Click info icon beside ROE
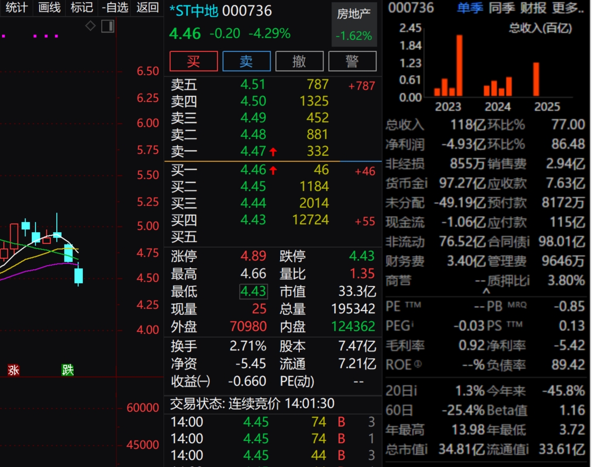 pyautogui.click(x=417, y=364)
